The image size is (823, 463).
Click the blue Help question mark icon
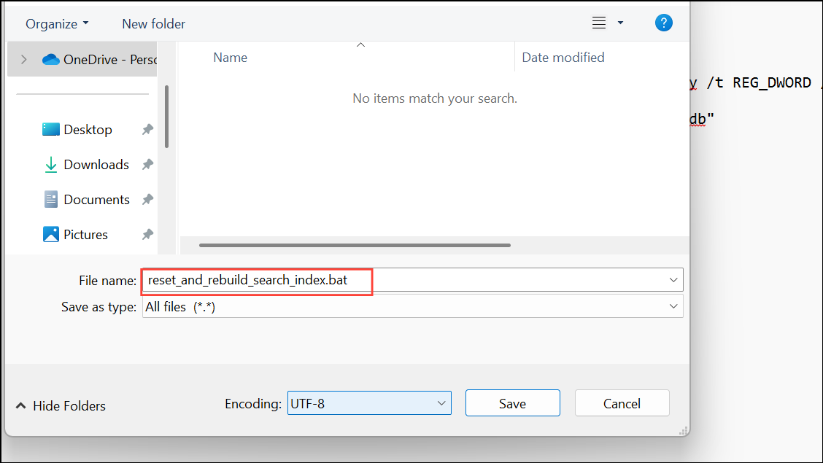point(663,22)
